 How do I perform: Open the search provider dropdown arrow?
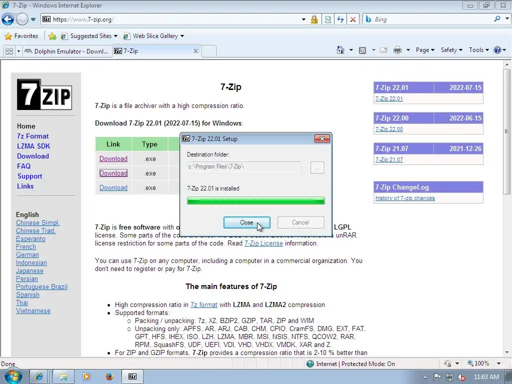coord(507,19)
